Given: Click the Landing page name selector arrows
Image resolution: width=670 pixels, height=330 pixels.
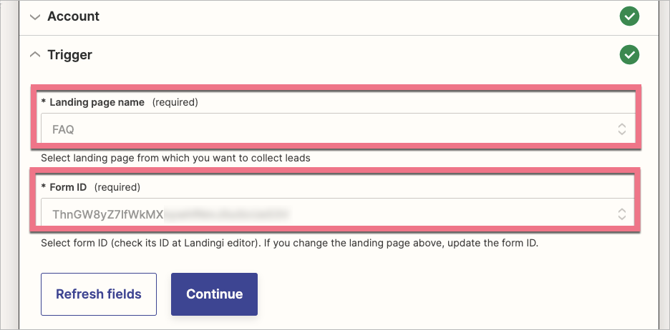Looking at the screenshot, I should click(x=621, y=129).
